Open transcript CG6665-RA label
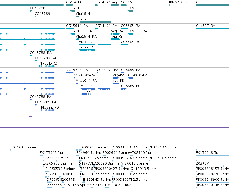Viewport: 229px width, 189px height. (x=131, y=26)
